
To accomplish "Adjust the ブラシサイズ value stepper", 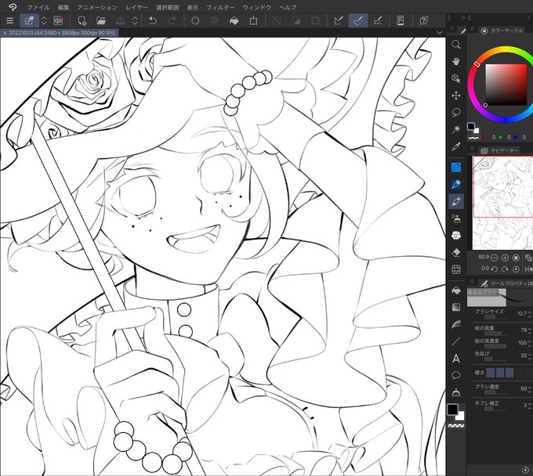I will 530,314.
